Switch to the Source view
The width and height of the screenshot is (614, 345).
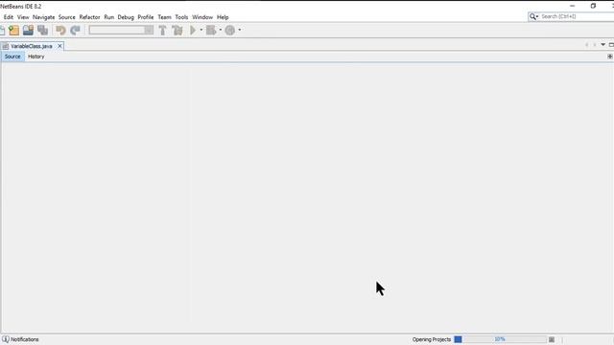point(12,57)
